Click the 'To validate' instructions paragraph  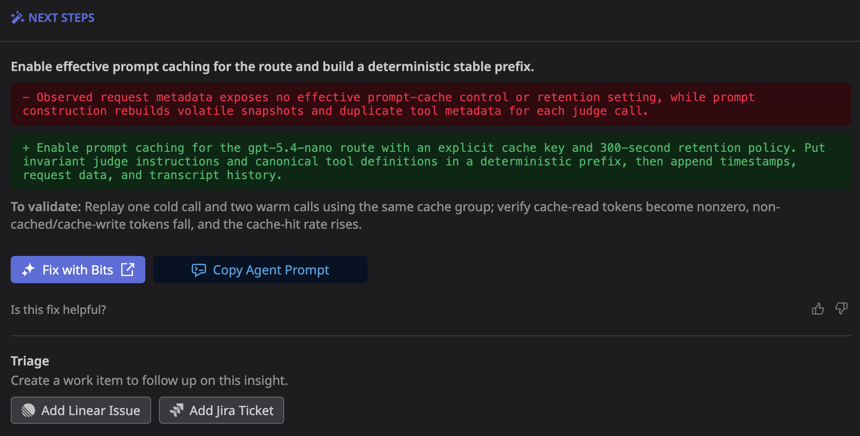click(395, 216)
